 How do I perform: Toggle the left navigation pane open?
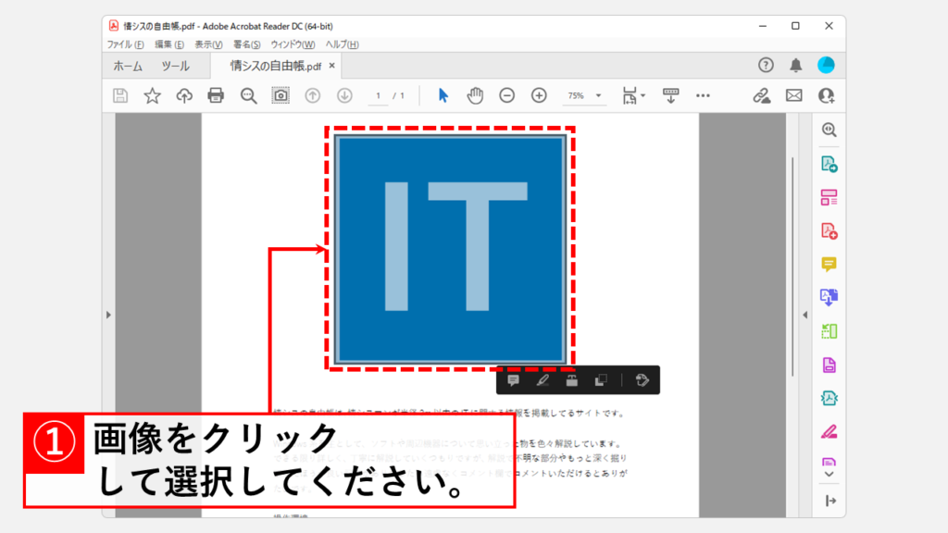(x=108, y=314)
